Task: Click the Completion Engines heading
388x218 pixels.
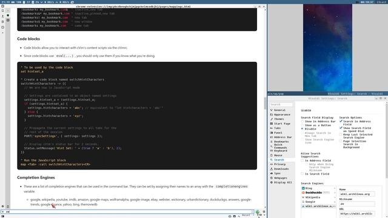Action: [36, 177]
